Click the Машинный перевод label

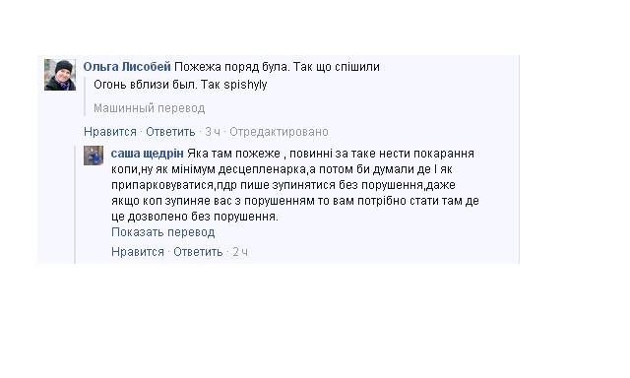pyautogui.click(x=149, y=108)
